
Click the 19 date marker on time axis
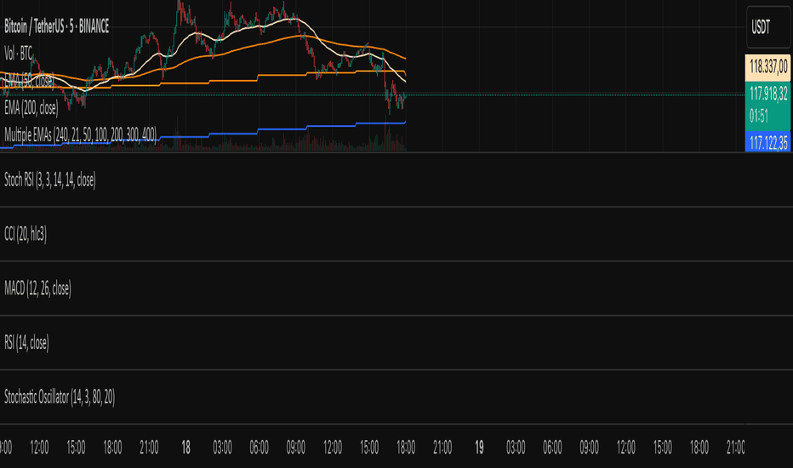pos(479,448)
